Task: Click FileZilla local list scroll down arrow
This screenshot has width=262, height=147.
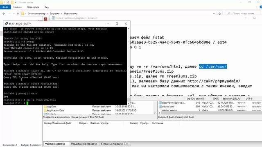Action: [x=155, y=113]
